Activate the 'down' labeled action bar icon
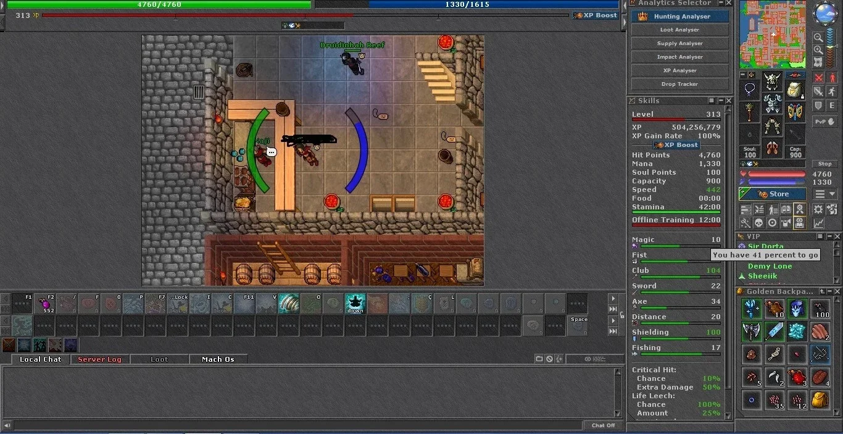The height and width of the screenshot is (434, 843). (355, 304)
